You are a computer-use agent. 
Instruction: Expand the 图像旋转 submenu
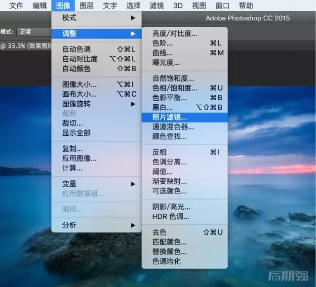(x=97, y=104)
